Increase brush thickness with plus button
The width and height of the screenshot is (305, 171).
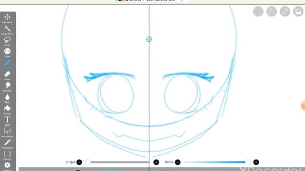point(156,162)
